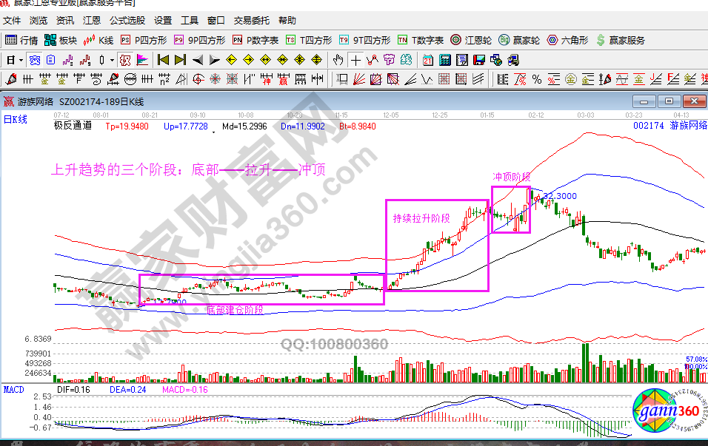Click the 游族网络 stock name link

[x=688, y=126]
